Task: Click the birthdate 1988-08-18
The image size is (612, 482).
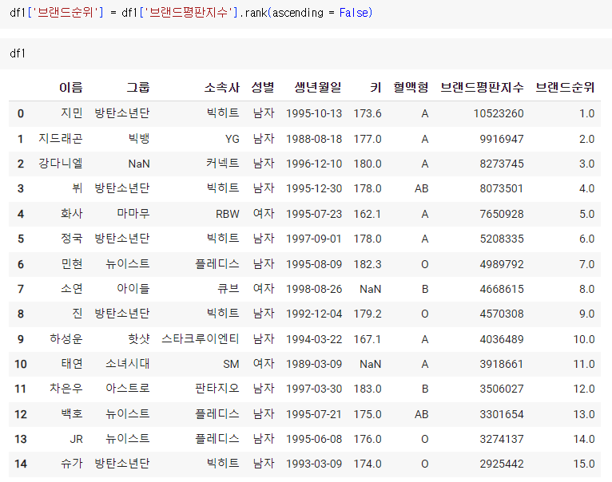Action: pos(314,139)
